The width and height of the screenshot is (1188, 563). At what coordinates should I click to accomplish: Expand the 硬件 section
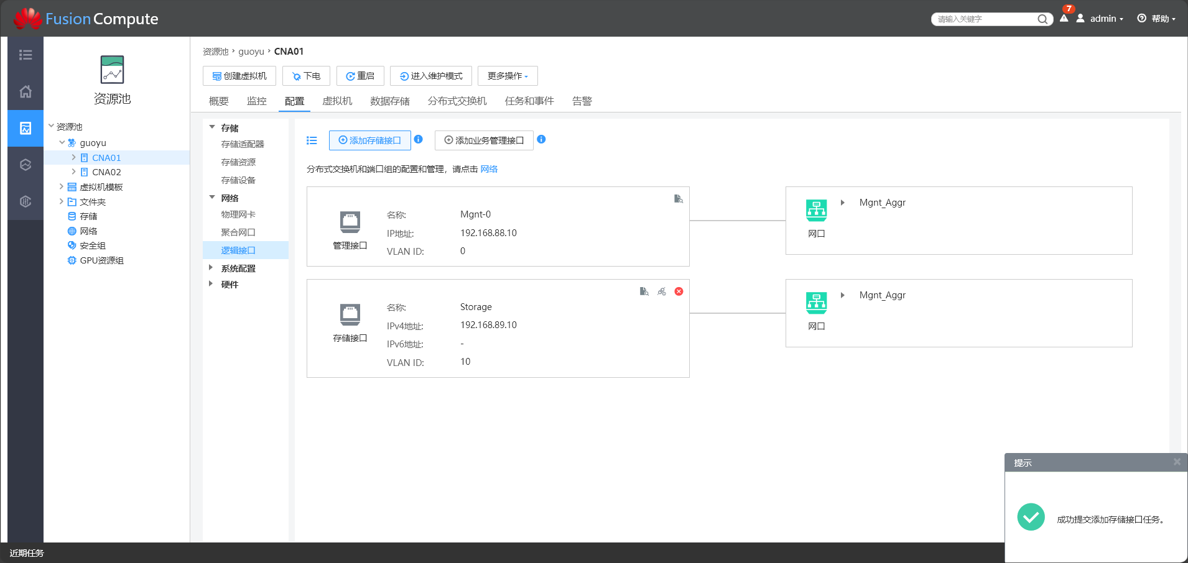(x=211, y=284)
